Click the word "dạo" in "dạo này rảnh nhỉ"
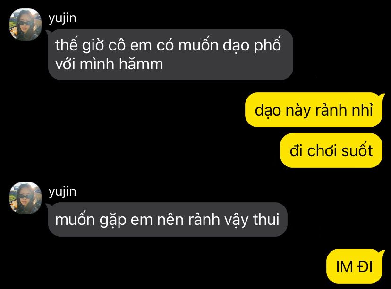 tap(268, 110)
